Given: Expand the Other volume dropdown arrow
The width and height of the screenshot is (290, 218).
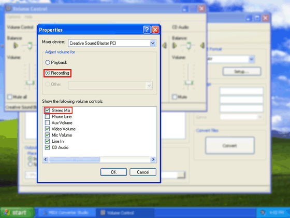Looking at the screenshot, I should click(149, 86).
